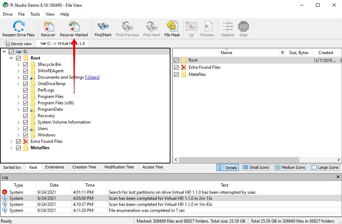Click info icon of 4:11:20 PM log row
Image resolution: width=342 pixels, height=224 pixels.
pos(5,210)
